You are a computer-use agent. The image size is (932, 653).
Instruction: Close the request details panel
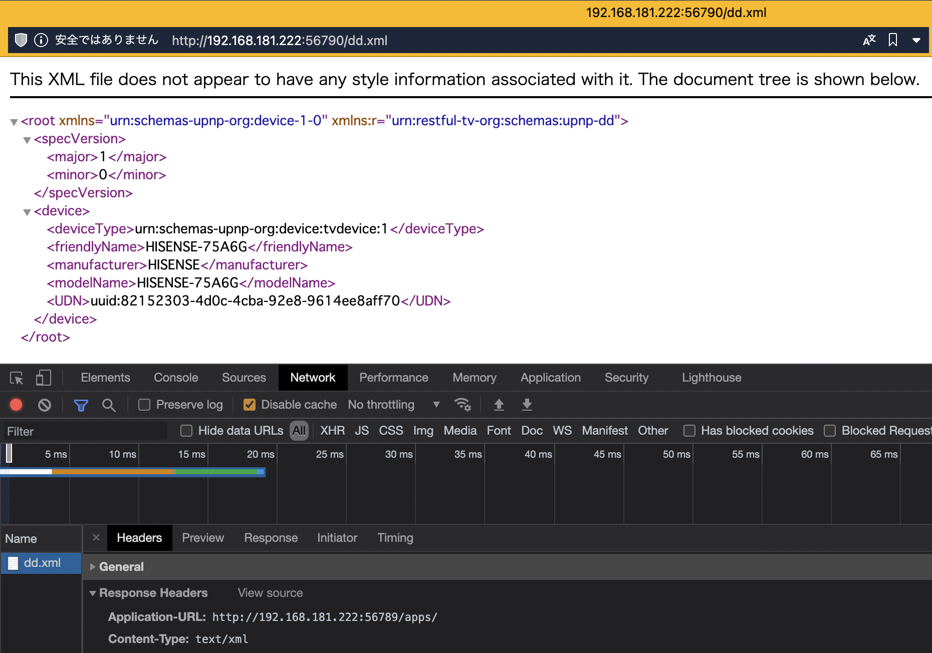(x=96, y=537)
